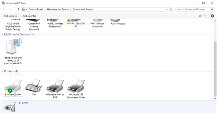Collapse the Multimedia Devices group
217x114 pixels.
[x=2, y=35]
